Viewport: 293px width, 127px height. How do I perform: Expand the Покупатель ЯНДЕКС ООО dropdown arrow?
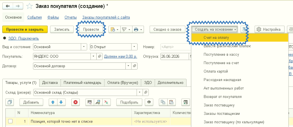[93, 56]
